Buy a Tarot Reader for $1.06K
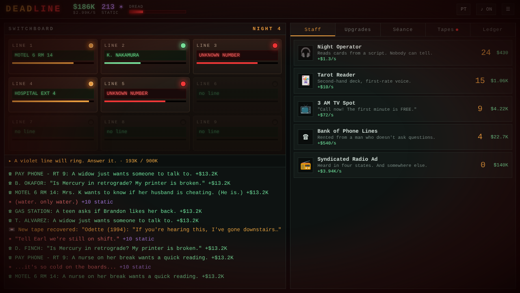This screenshot has width=520, height=293. pos(403,81)
